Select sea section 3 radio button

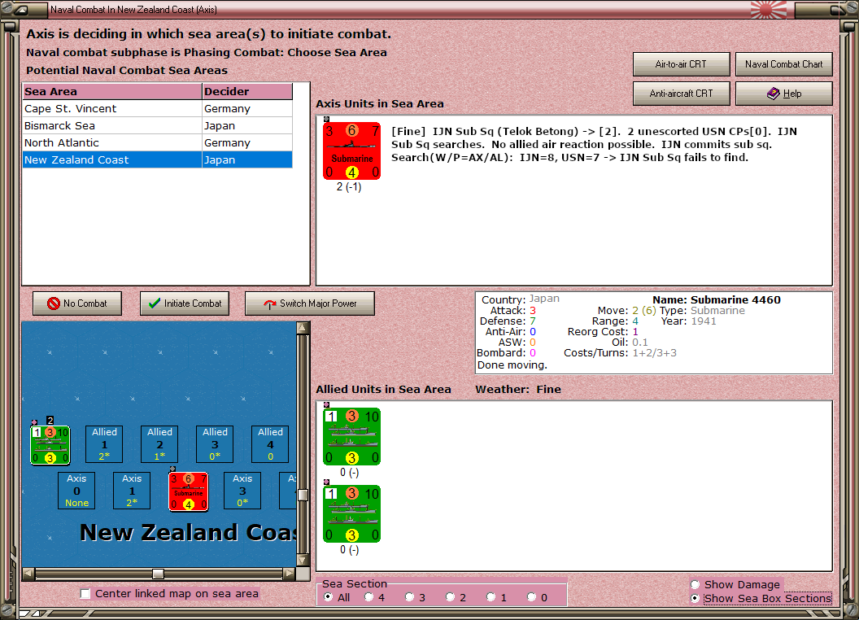point(409,597)
